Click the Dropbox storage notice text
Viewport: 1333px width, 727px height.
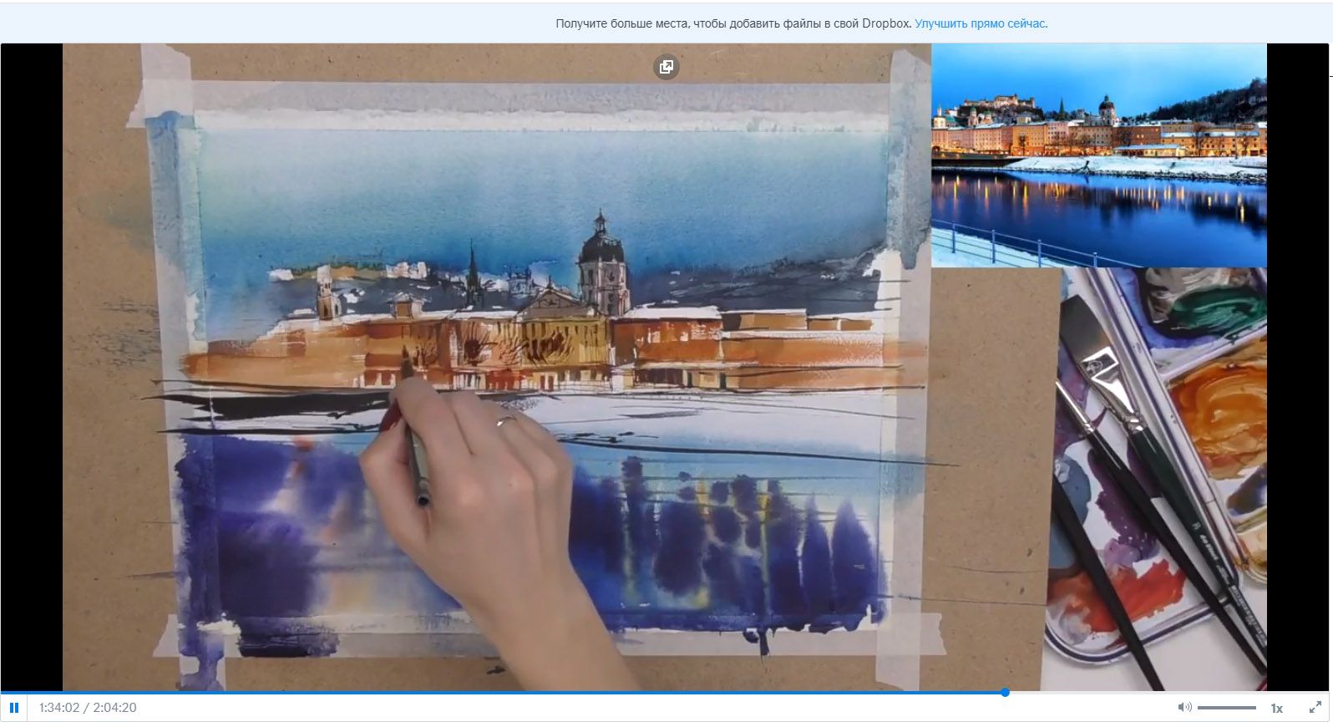pos(732,23)
